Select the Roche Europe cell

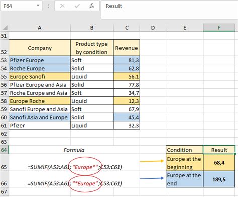click(40, 68)
